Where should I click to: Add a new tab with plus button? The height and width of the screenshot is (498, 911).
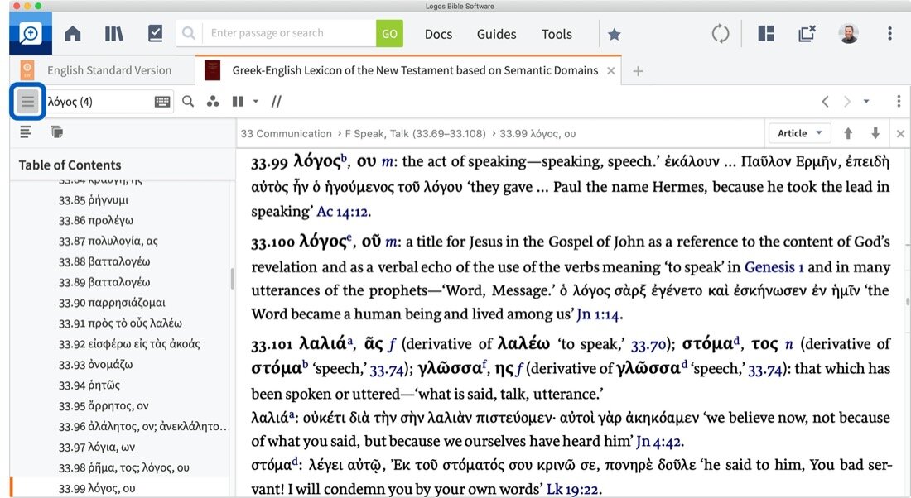coord(638,71)
